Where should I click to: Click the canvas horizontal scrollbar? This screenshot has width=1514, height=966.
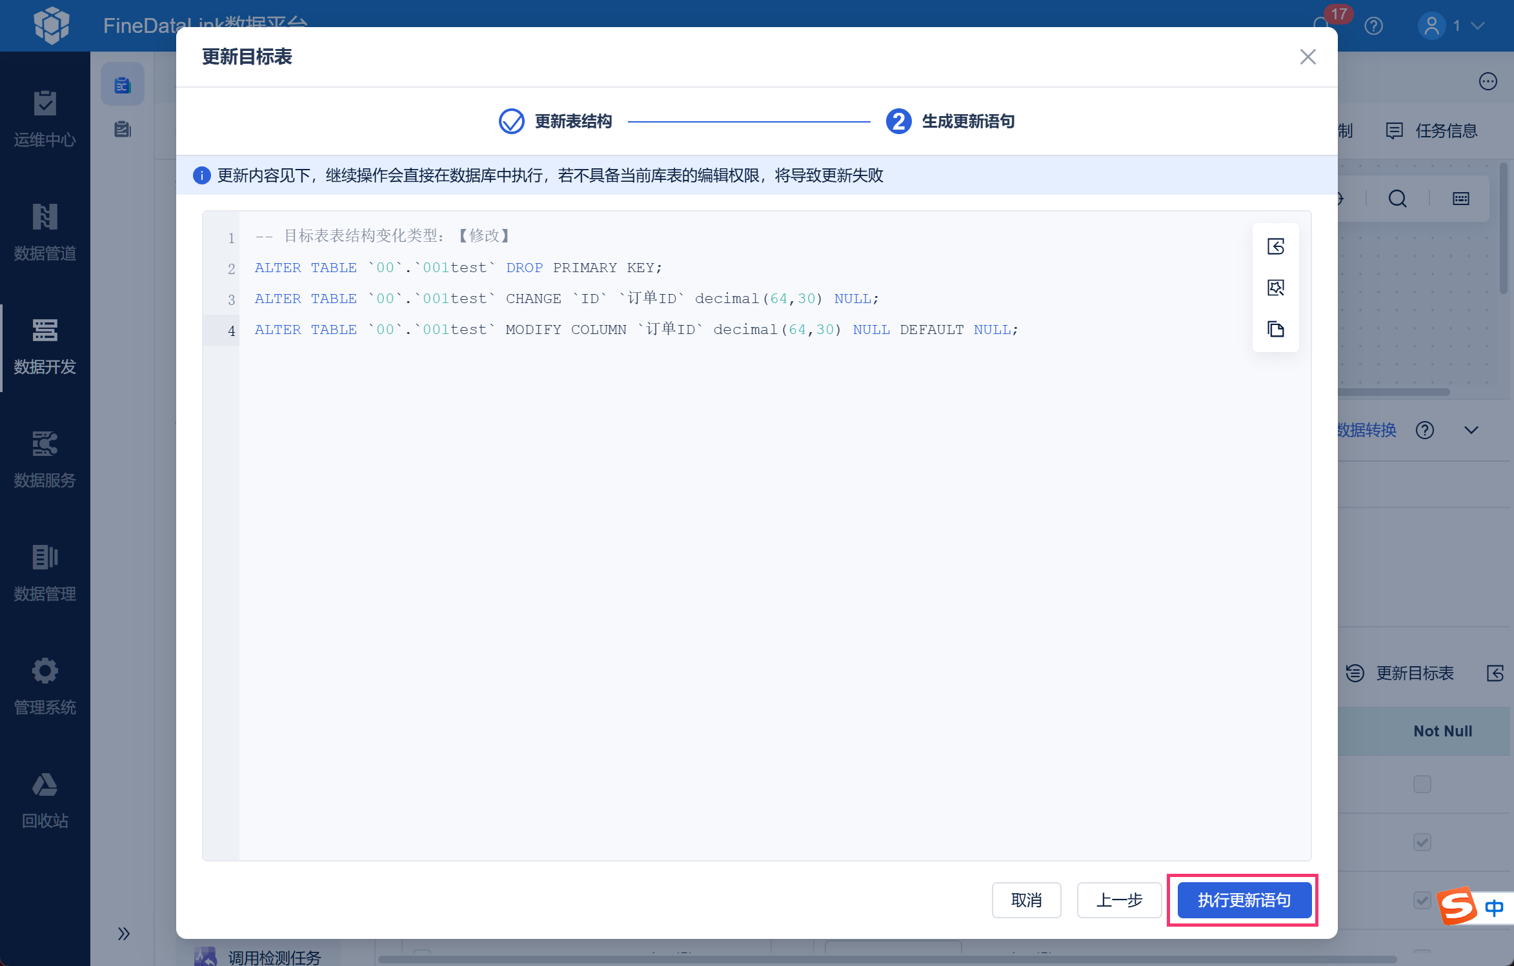pyautogui.click(x=1394, y=392)
